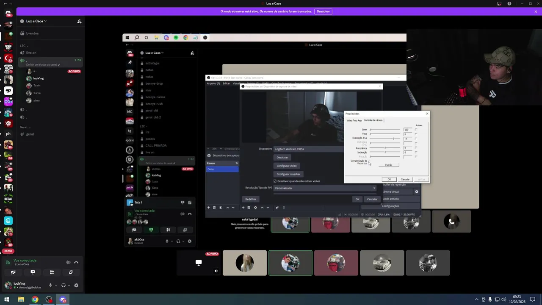Click the search icon on the streamed taskbar
The image size is (542, 305).
click(137, 38)
